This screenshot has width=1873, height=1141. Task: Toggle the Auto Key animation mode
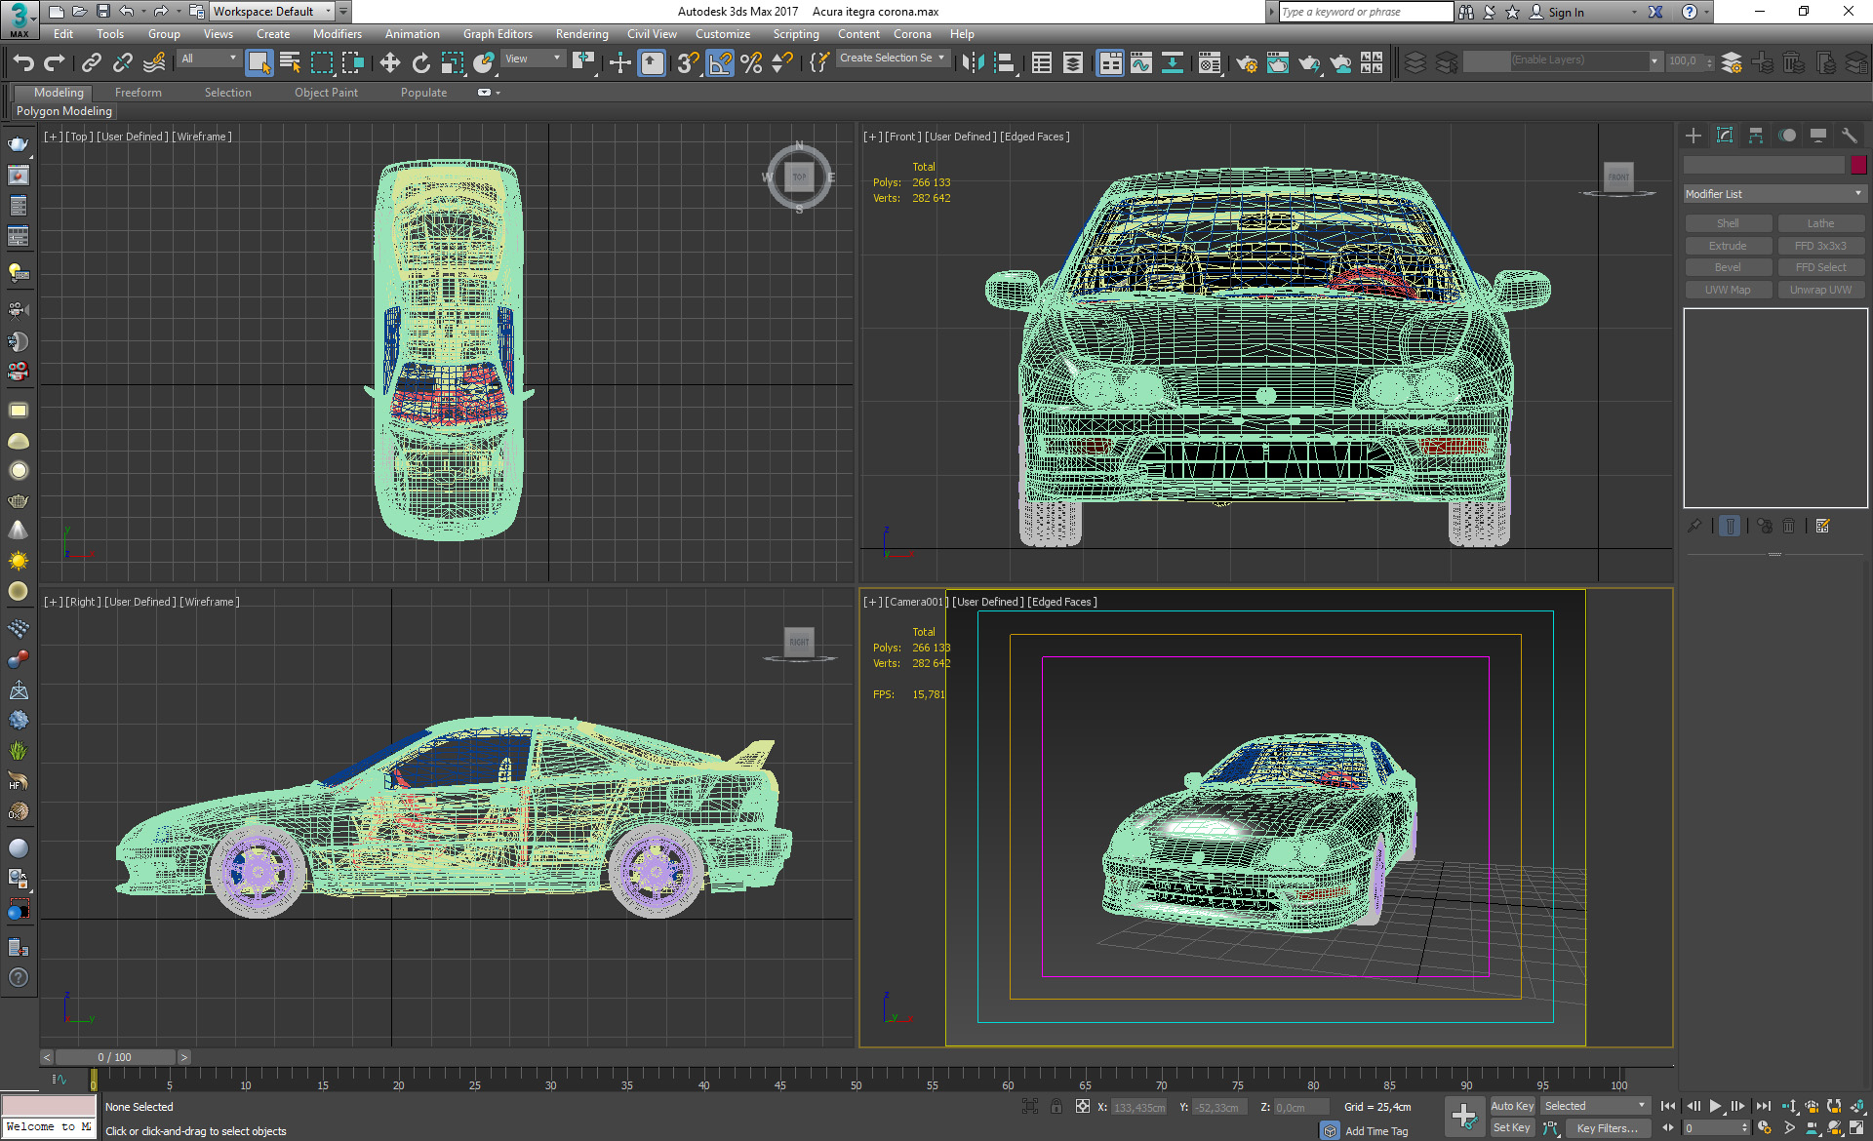click(x=1512, y=1106)
